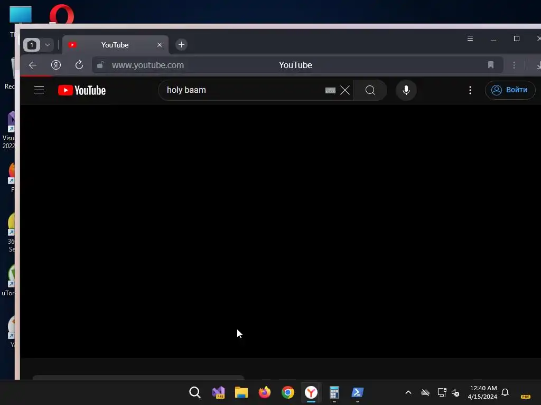Go back with the browser back arrow
541x405 pixels.
tap(33, 65)
